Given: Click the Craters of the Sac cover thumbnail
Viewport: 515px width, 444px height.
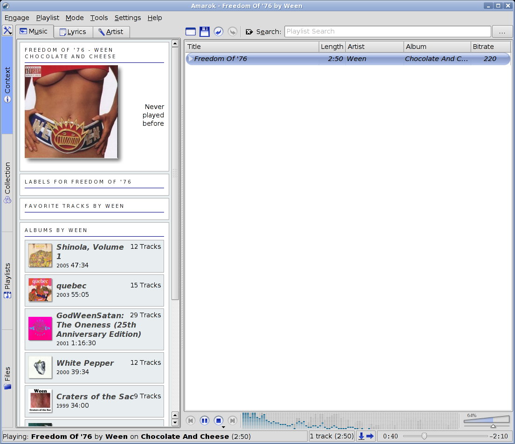Looking at the screenshot, I should (40, 401).
